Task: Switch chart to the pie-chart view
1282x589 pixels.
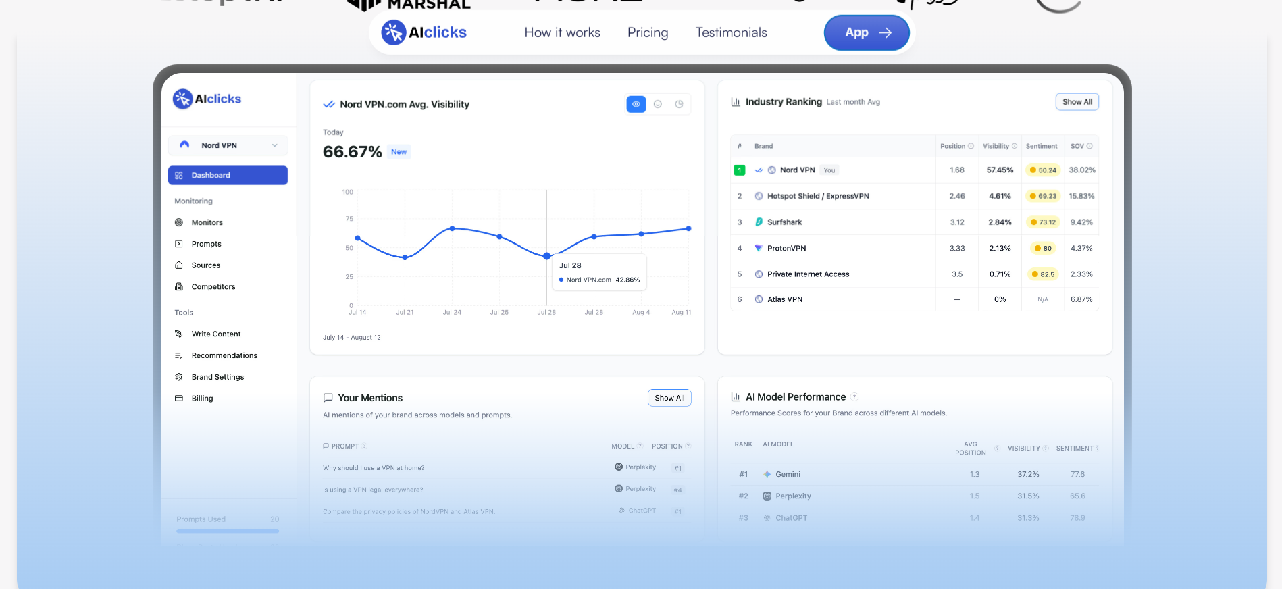Action: (679, 104)
